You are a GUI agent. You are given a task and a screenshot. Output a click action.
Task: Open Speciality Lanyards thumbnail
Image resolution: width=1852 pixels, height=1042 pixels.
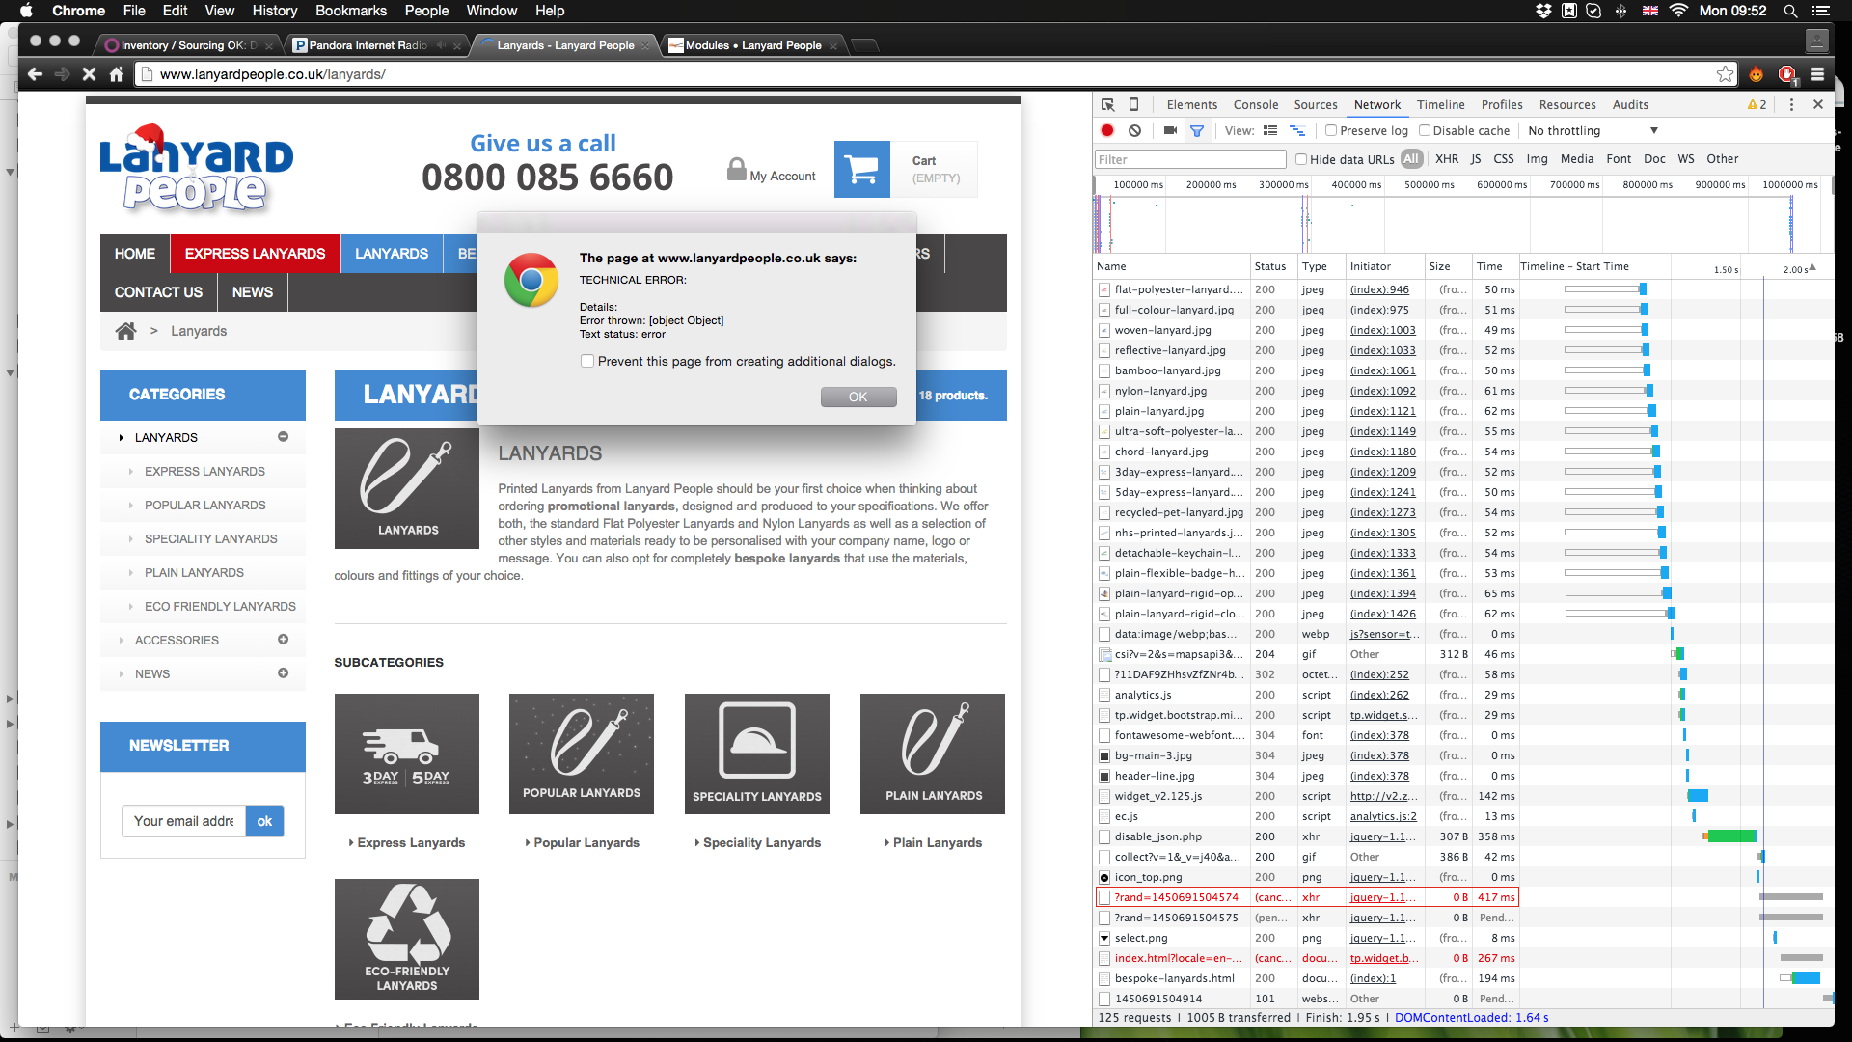tap(756, 754)
